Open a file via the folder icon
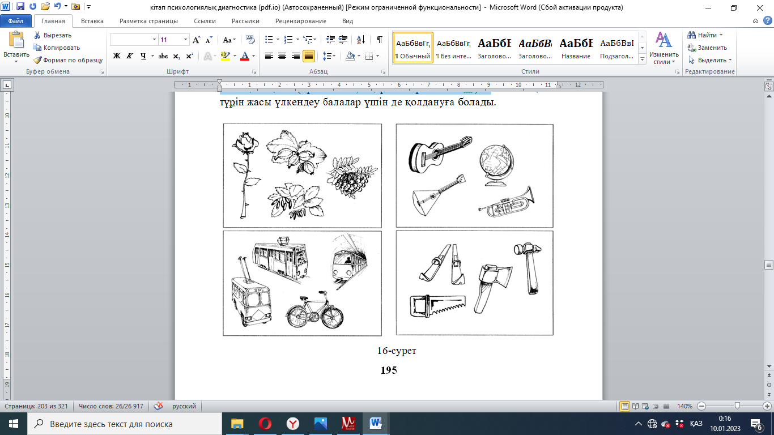 [45, 7]
